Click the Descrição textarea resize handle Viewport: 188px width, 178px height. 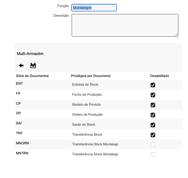[176, 35]
